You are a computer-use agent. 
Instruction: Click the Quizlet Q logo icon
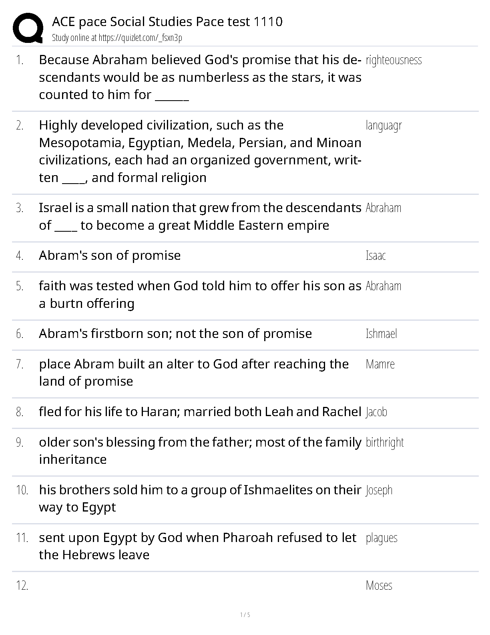coord(28,28)
